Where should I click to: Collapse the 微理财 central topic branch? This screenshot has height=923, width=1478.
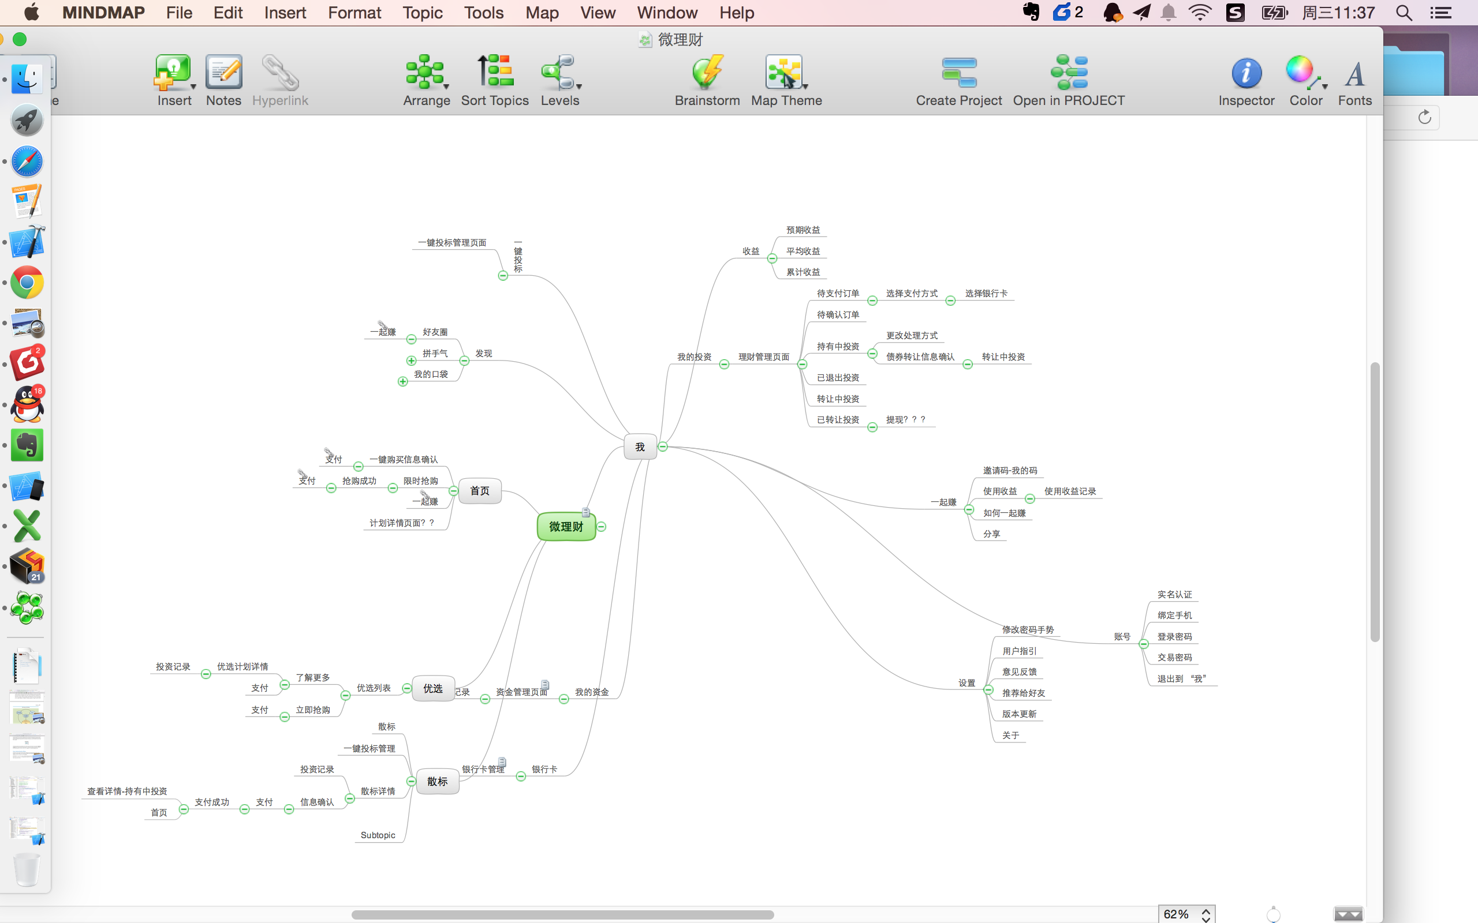click(602, 526)
